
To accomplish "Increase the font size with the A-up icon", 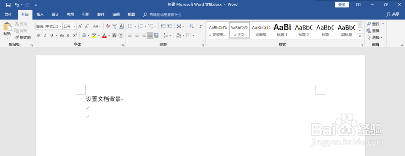I will 80,26.
